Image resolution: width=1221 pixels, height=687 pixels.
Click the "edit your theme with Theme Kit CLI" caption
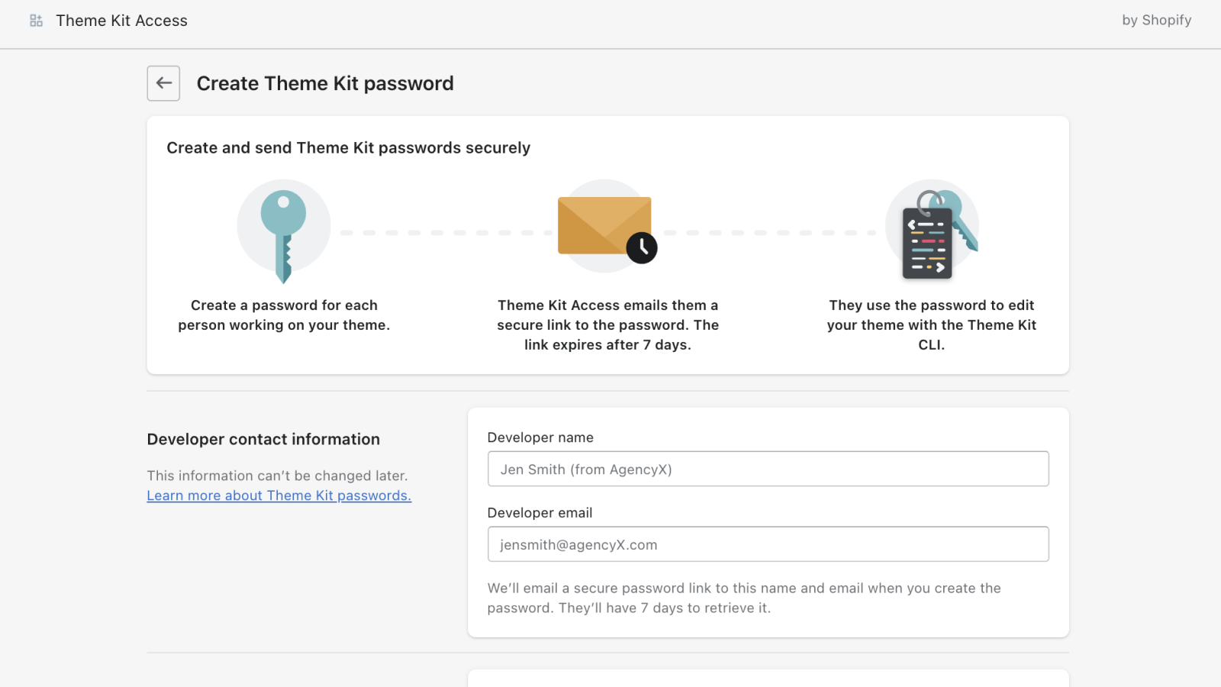pos(931,325)
